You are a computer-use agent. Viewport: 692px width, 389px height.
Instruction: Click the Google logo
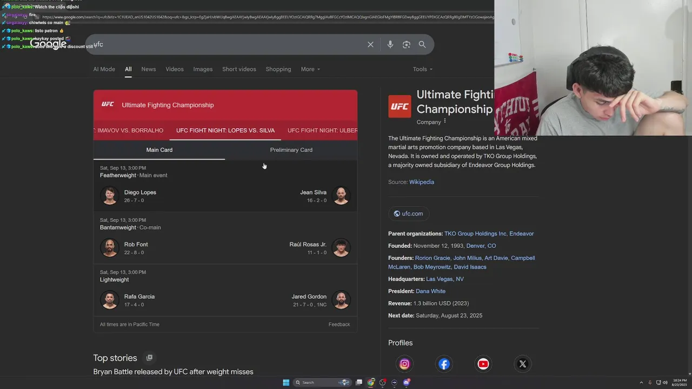pyautogui.click(x=48, y=44)
